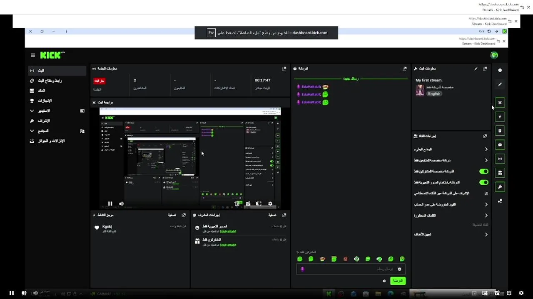Toggle the broadcast signal widget in right rail
The width and height of the screenshot is (533, 299).
500,159
